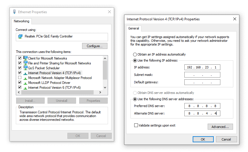
Task: Click Internet Protocol Version 4 item icon
Action: pyautogui.click(x=25, y=73)
